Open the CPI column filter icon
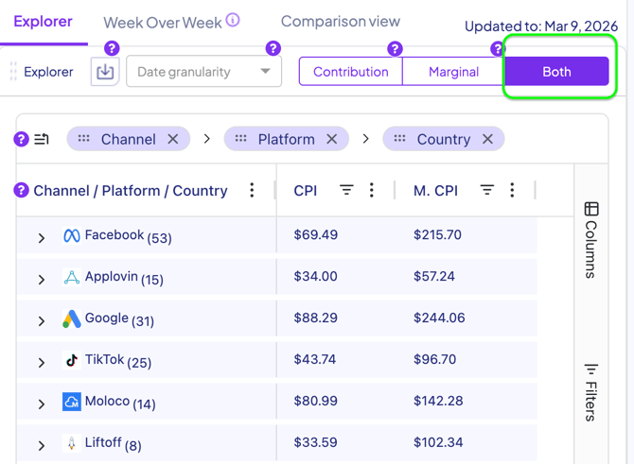This screenshot has height=464, width=634. click(346, 190)
